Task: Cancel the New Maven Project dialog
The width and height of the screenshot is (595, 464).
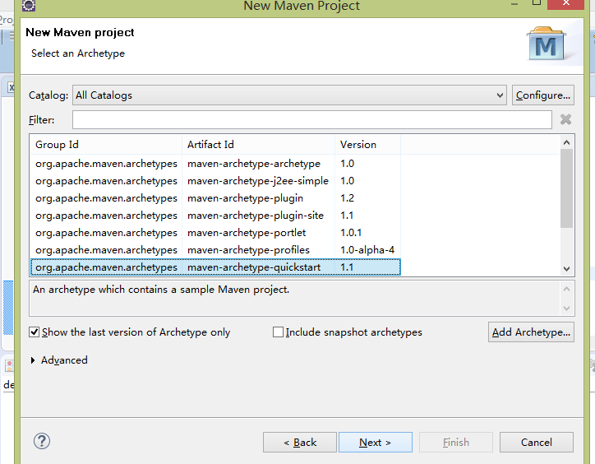Action: [x=536, y=443]
